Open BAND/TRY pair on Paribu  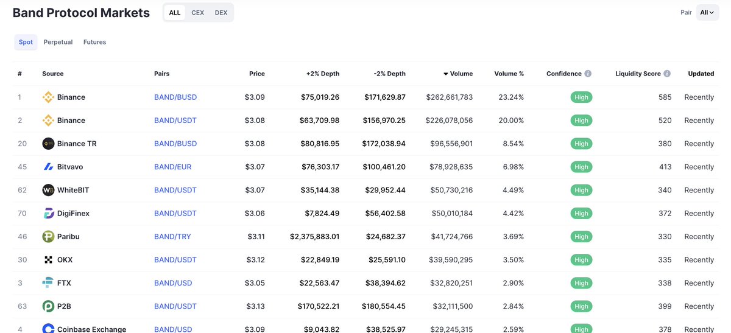(172, 236)
